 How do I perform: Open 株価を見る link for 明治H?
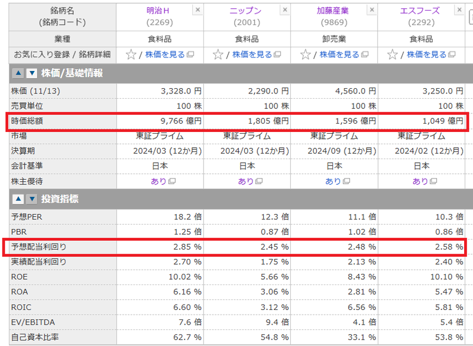coord(165,54)
